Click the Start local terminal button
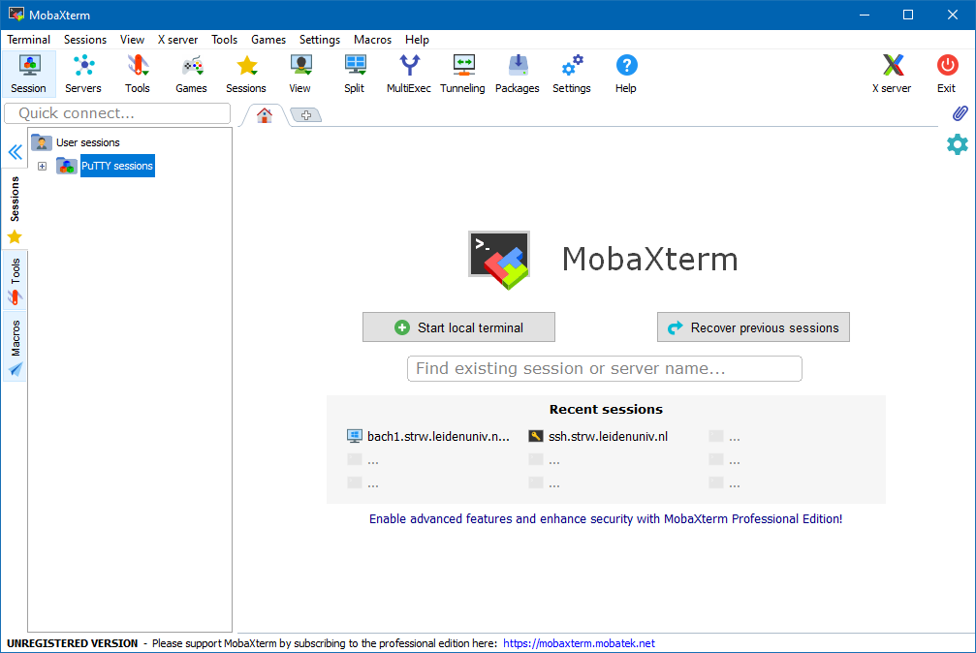 click(x=458, y=327)
